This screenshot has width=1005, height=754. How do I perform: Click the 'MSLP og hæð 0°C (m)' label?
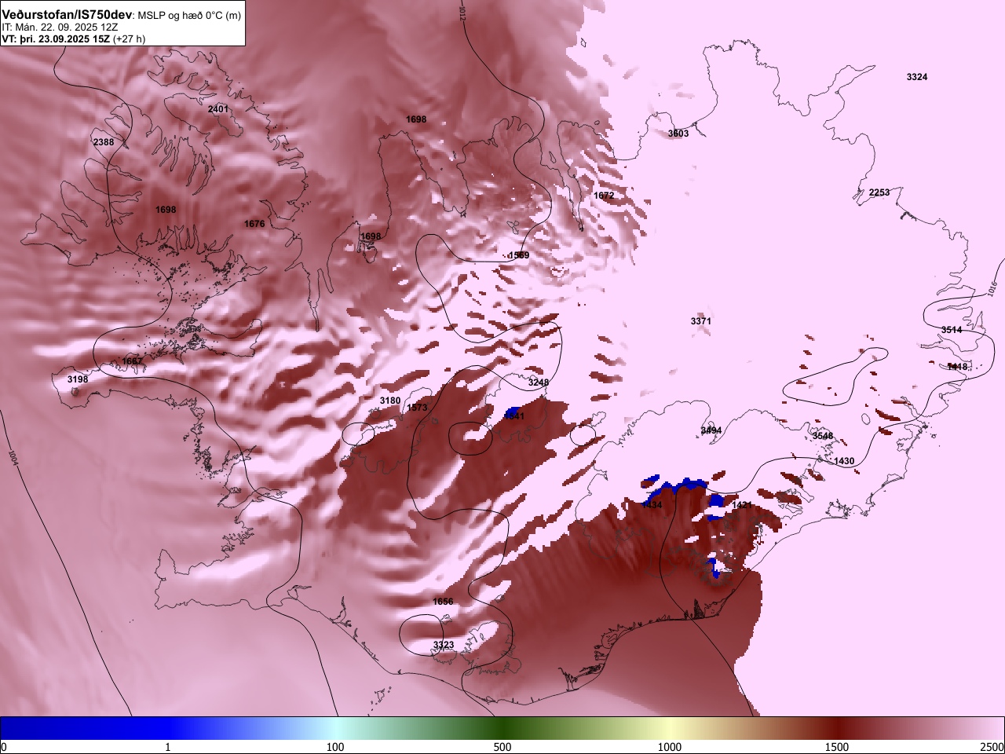point(189,16)
